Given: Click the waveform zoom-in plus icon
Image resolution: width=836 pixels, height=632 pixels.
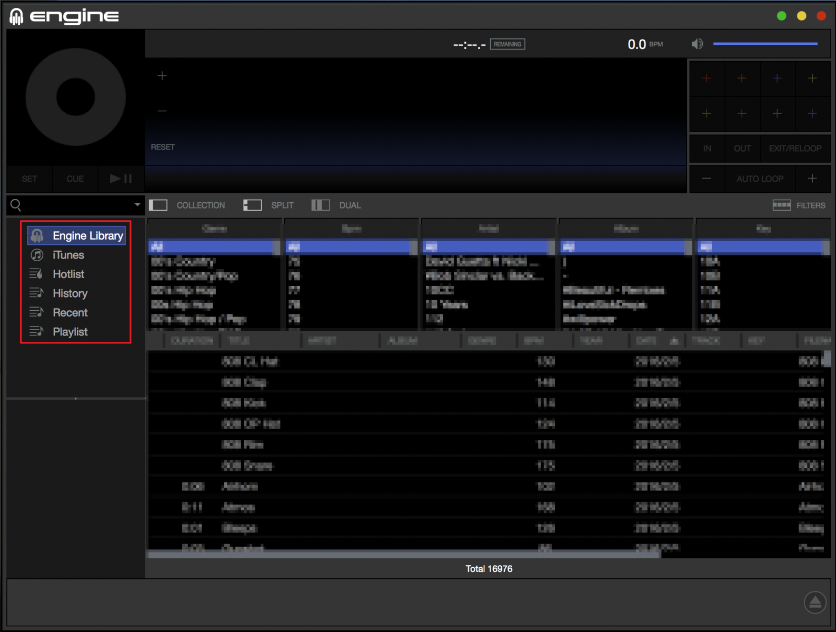Looking at the screenshot, I should pyautogui.click(x=162, y=76).
